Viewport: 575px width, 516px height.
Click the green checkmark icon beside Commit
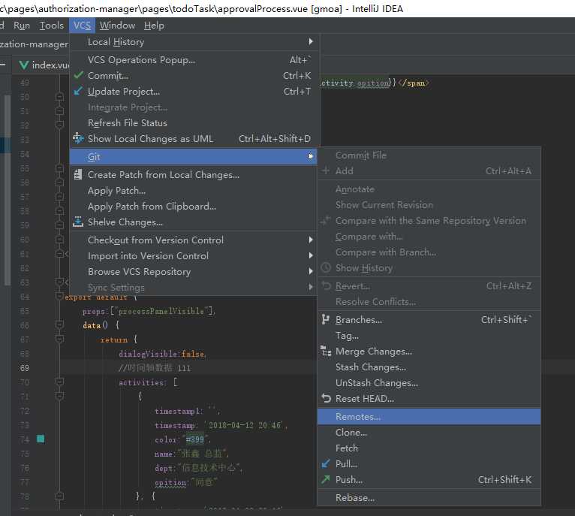(78, 75)
